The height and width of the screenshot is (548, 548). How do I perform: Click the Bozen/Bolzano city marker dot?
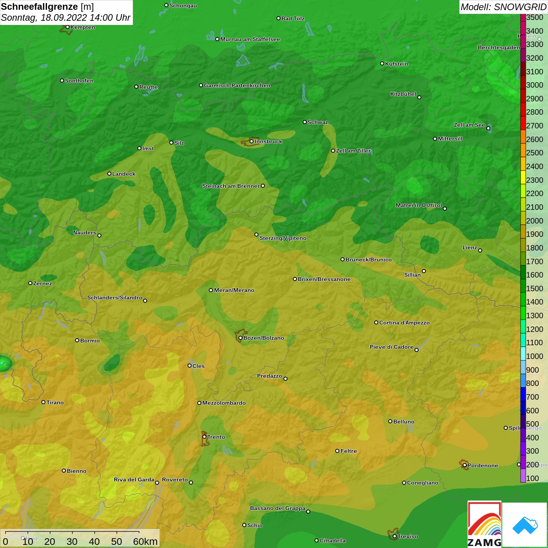coord(240,338)
